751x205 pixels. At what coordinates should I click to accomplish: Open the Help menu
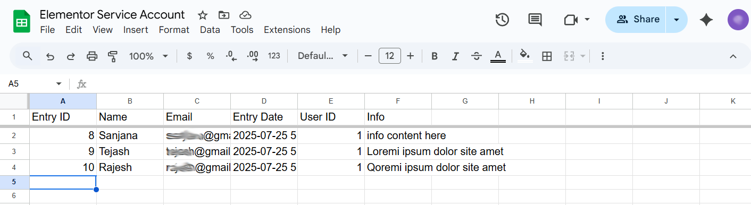click(x=331, y=30)
